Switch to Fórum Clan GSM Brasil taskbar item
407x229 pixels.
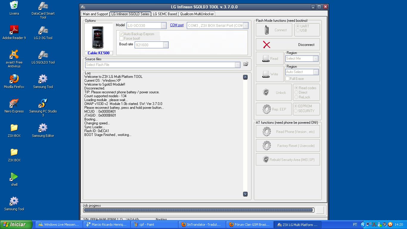[x=250, y=225]
